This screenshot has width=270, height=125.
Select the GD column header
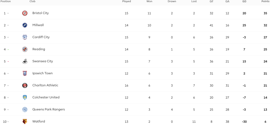coord(244,1)
